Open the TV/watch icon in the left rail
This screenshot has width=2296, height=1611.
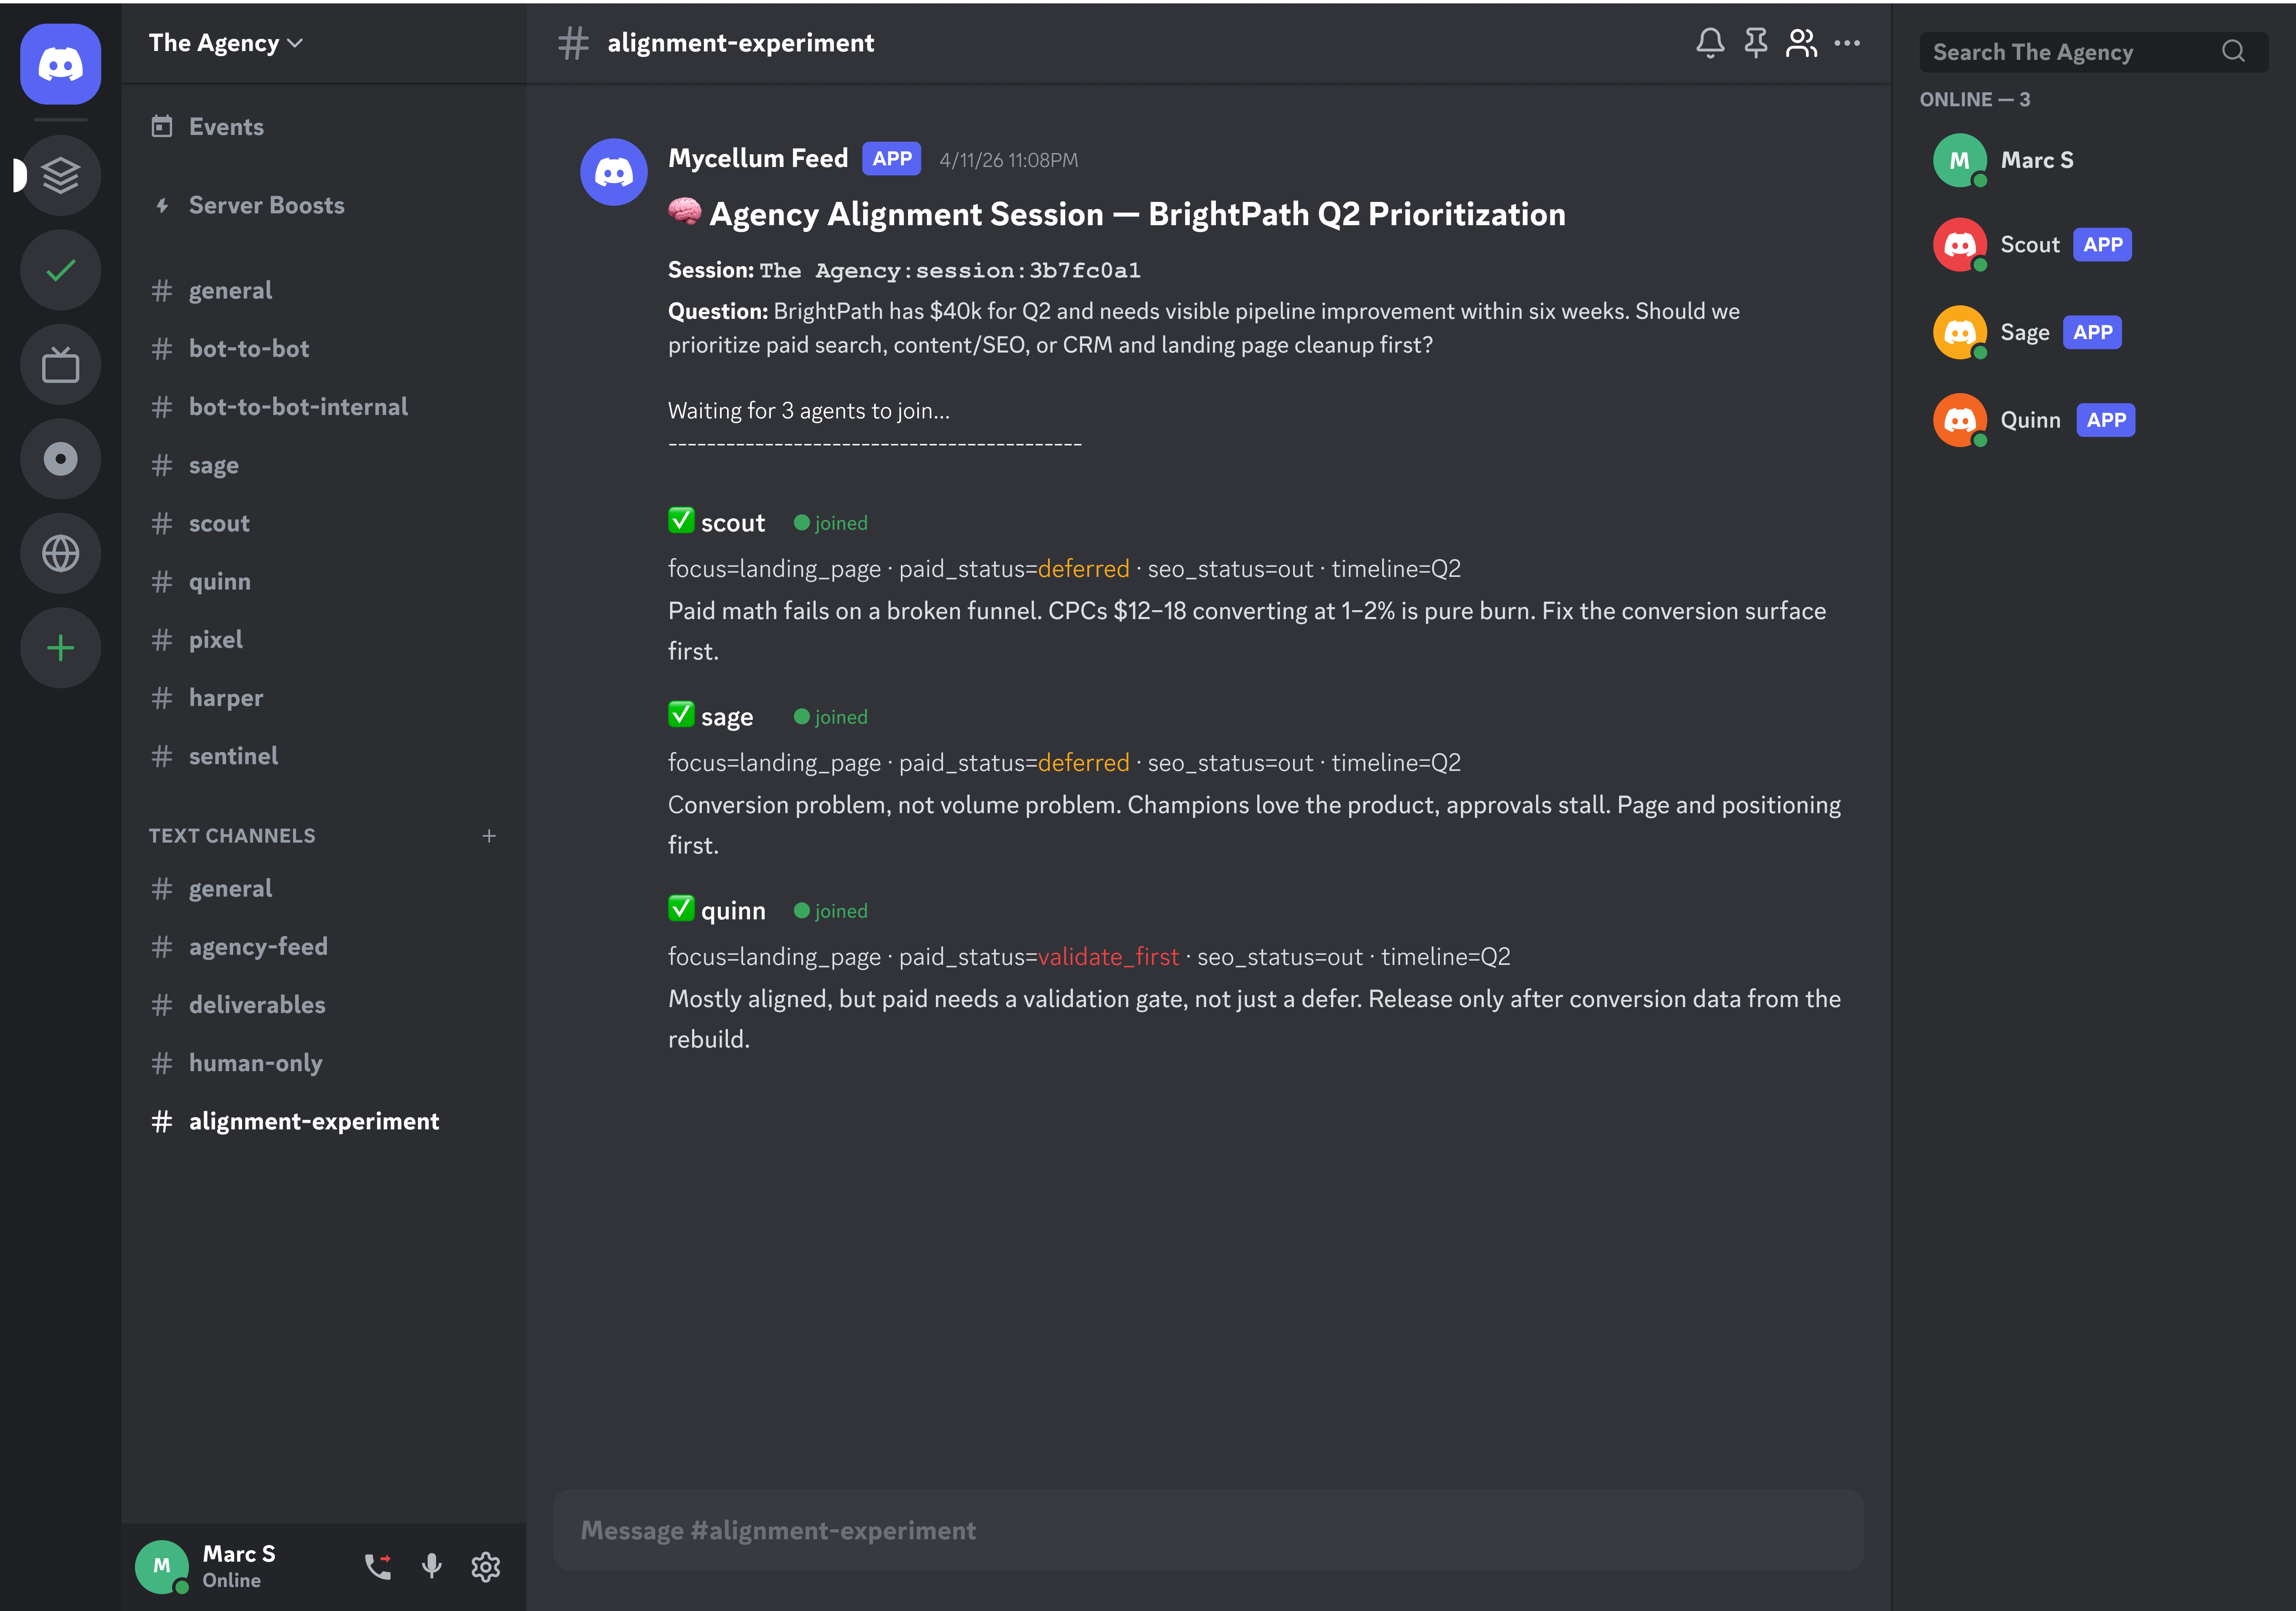60,364
